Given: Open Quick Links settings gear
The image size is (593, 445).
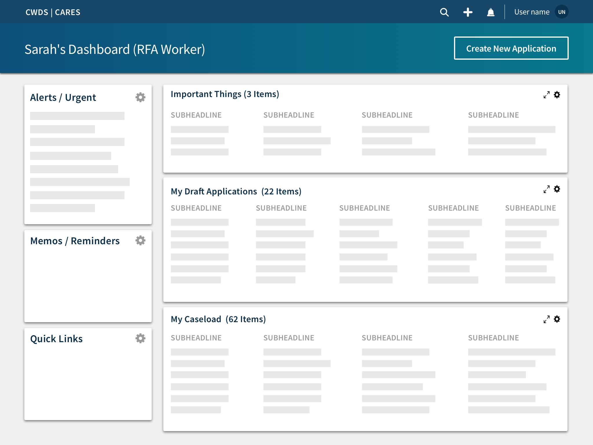Looking at the screenshot, I should point(140,338).
